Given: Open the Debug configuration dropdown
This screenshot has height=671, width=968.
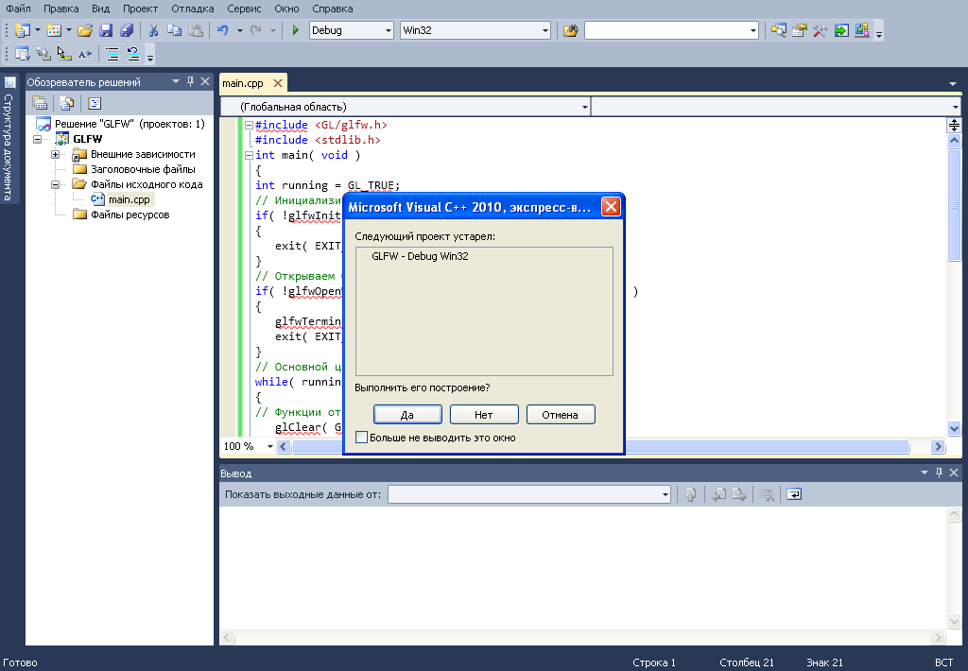Looking at the screenshot, I should 388,30.
